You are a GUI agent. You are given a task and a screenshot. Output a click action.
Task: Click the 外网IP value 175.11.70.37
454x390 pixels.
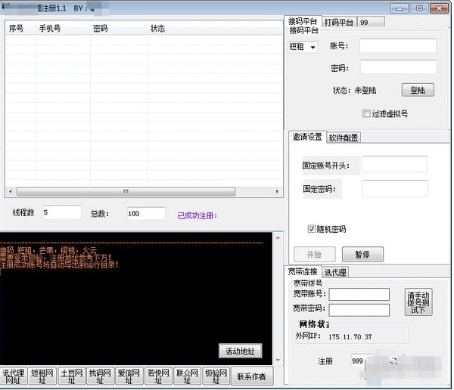pyautogui.click(x=350, y=337)
